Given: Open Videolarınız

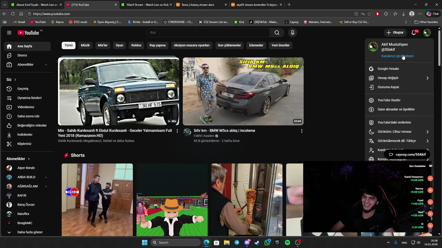Looking at the screenshot, I should [x=27, y=107].
